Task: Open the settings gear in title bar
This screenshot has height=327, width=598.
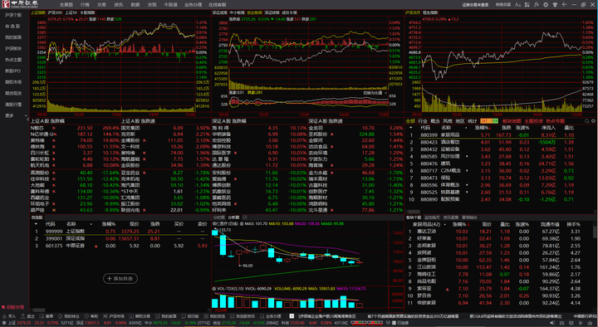Action: coord(546,5)
